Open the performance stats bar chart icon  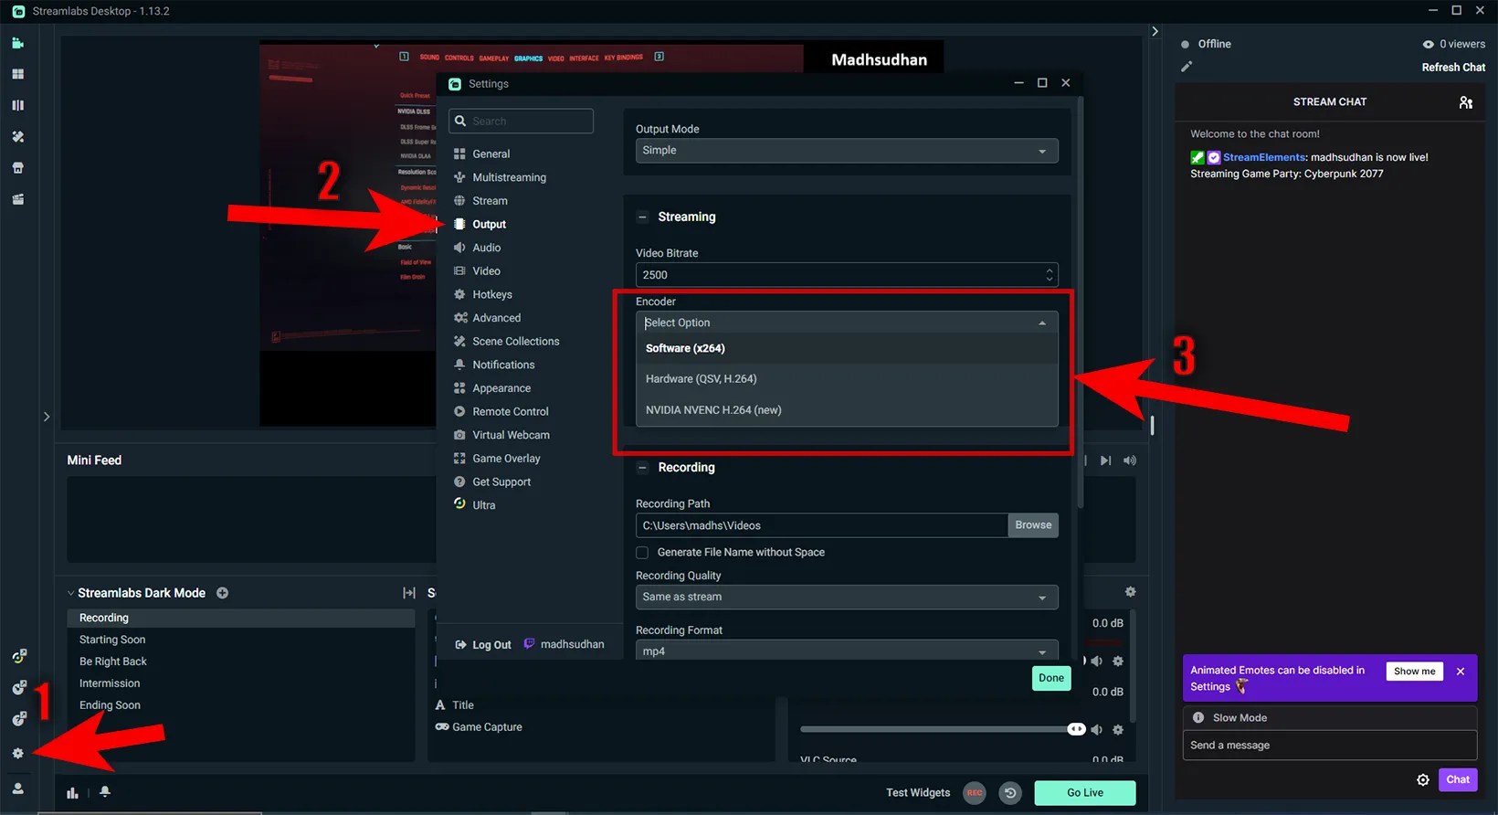[x=72, y=792]
